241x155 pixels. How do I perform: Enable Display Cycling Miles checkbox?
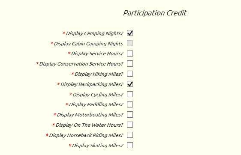tap(130, 94)
